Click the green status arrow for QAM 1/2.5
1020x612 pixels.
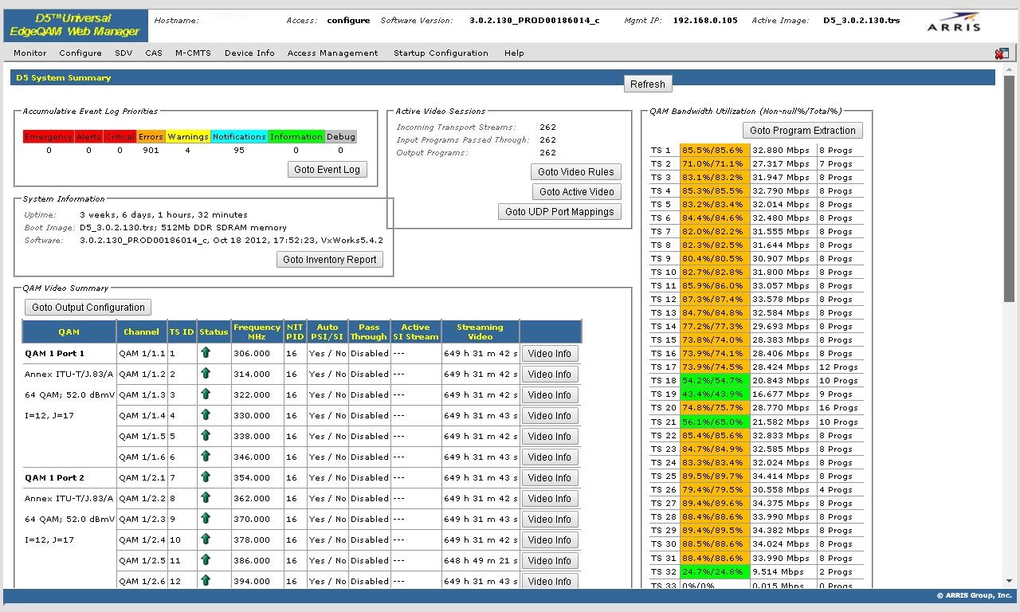pos(206,559)
